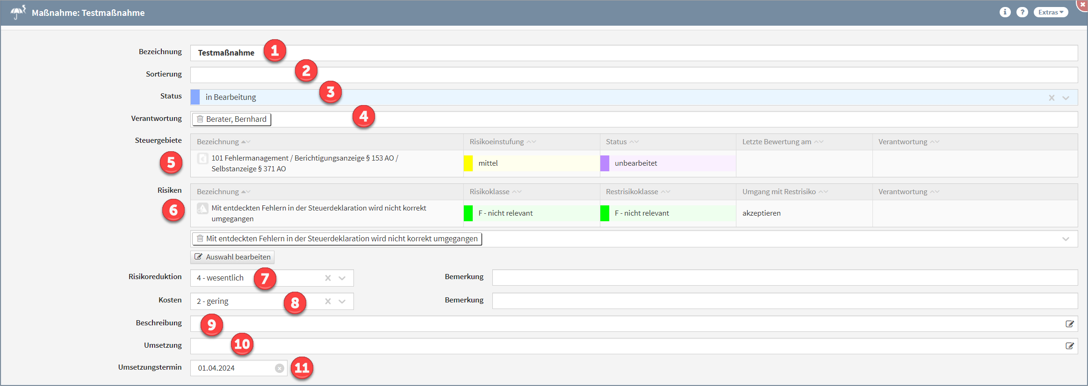Click the Auswahl bearbeiten button
This screenshot has height=386, width=1088.
coord(232,257)
